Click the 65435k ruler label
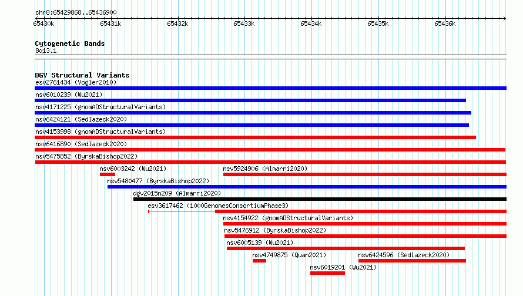 [378, 23]
